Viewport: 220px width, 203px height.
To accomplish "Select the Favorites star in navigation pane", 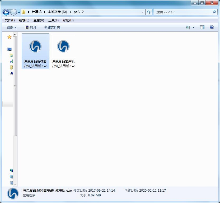I will pyautogui.click(x=10, y=37).
